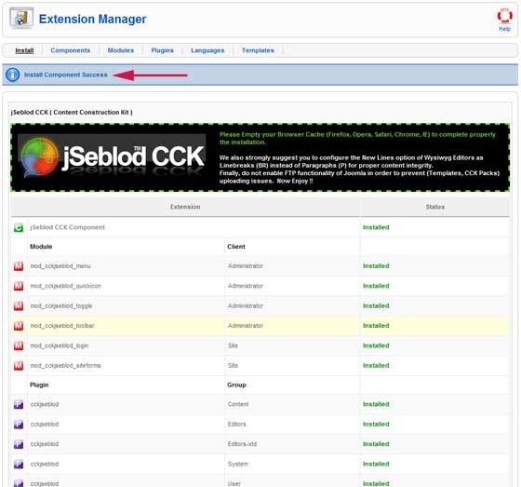The width and height of the screenshot is (521, 487).
Task: Click the blue info icon in success message
Action: click(x=13, y=74)
